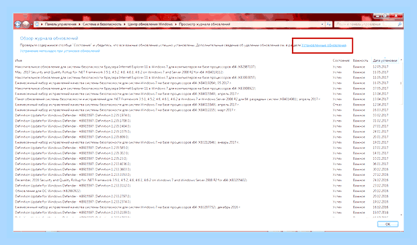Click the Control Panel icon in address bar
The width and height of the screenshot is (417, 245).
click(37, 24)
